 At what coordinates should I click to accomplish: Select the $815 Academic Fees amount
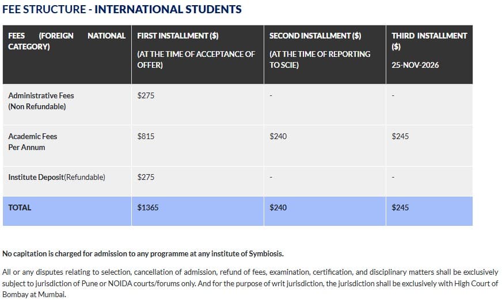146,136
